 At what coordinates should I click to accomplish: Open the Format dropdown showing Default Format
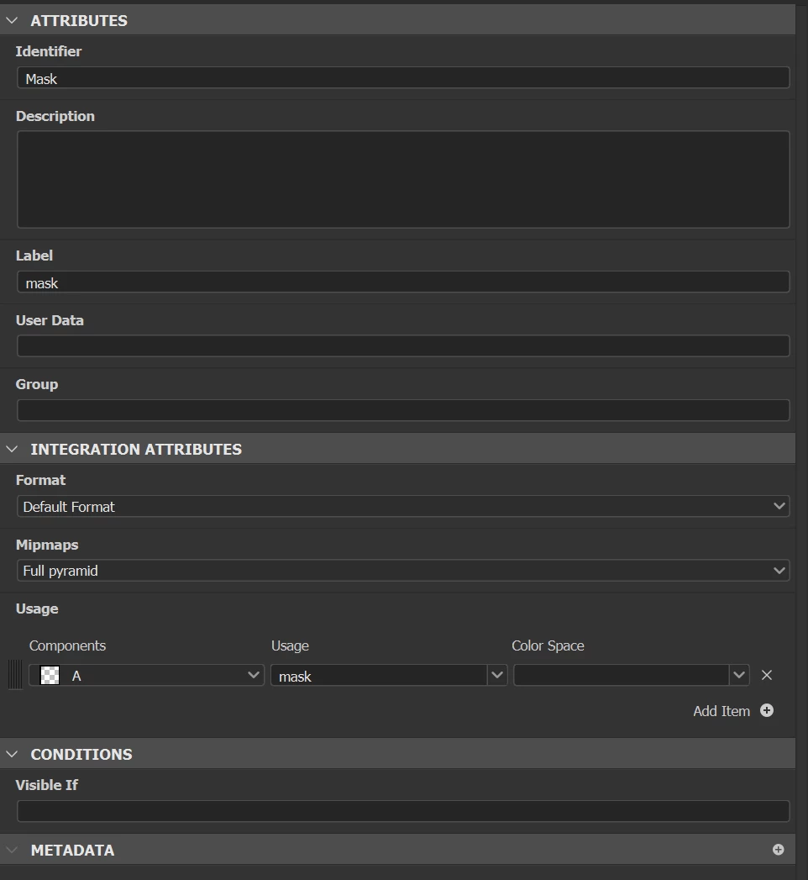click(403, 506)
